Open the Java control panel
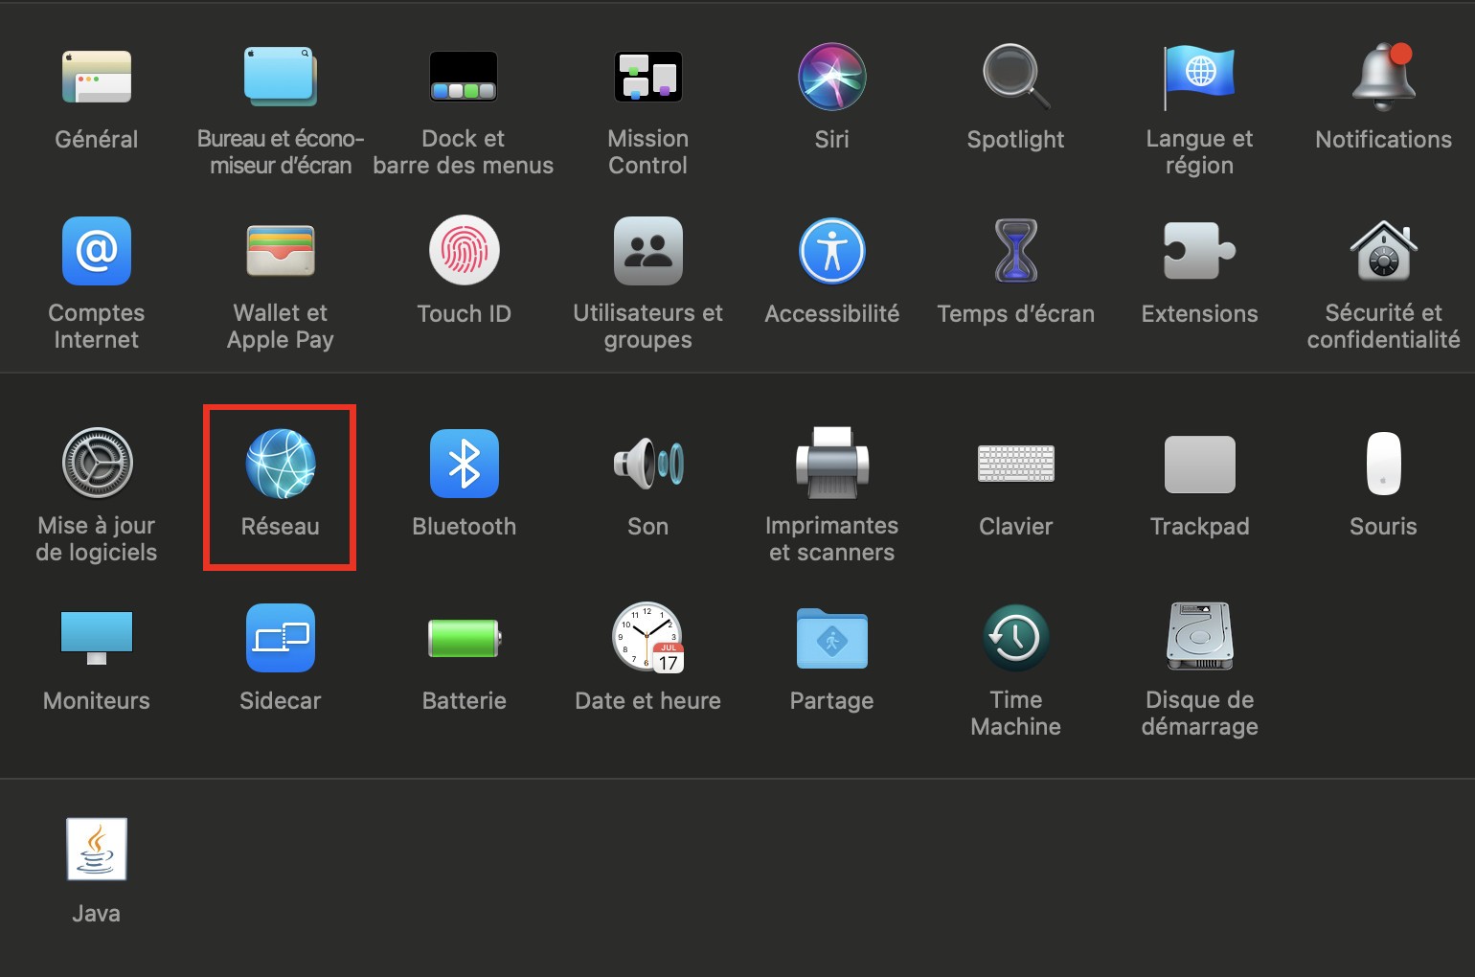1475x977 pixels. (x=96, y=850)
